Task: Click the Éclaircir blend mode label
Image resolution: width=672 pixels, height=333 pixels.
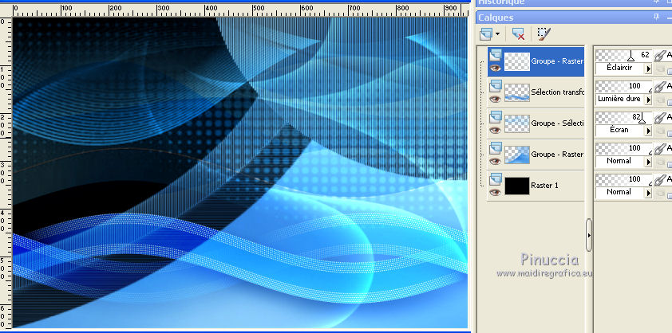Action: point(619,68)
